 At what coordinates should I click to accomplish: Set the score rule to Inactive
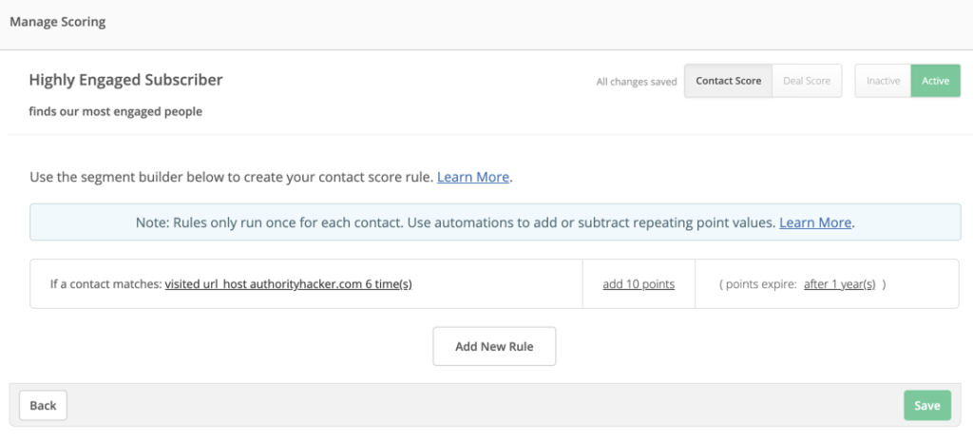(x=883, y=81)
